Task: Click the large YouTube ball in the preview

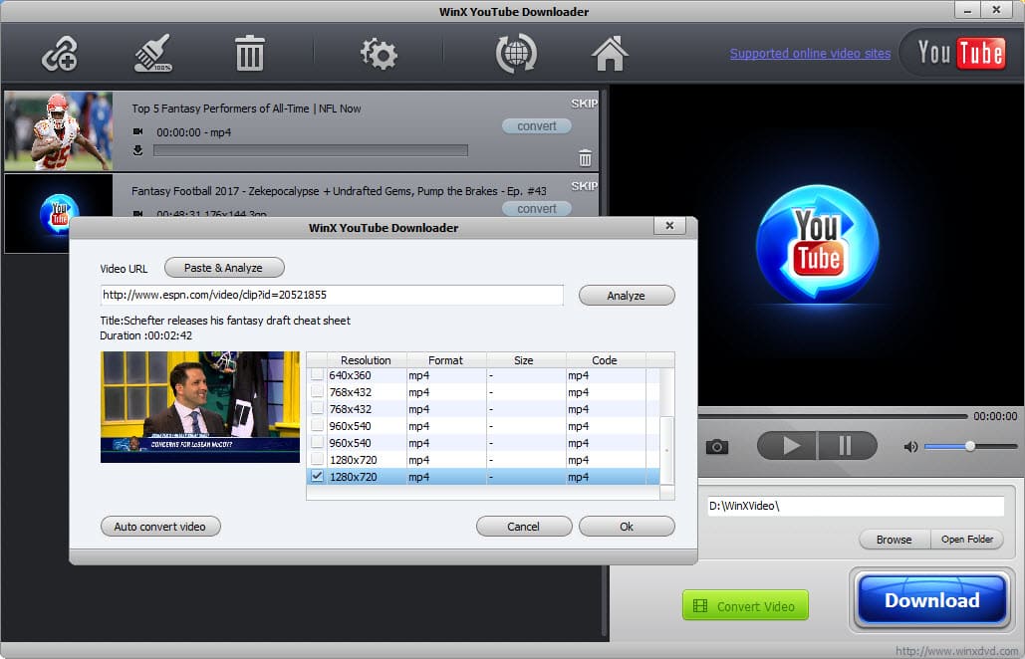Action: (817, 245)
